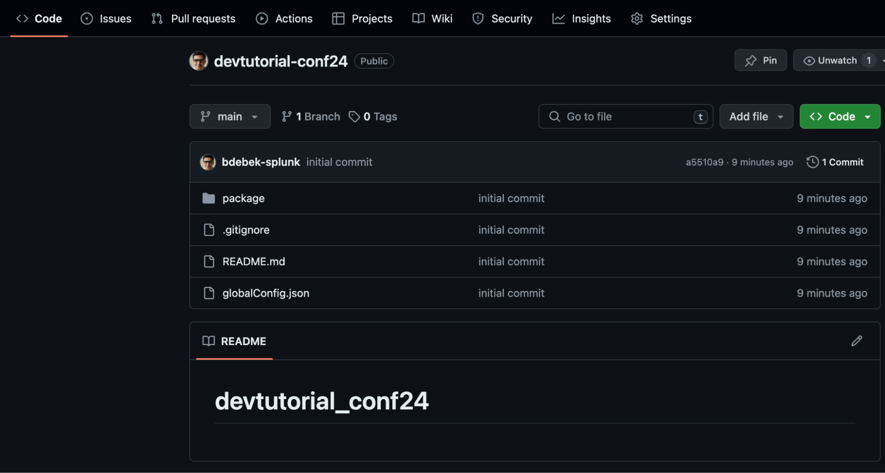Click the repository owner avatar

[199, 61]
